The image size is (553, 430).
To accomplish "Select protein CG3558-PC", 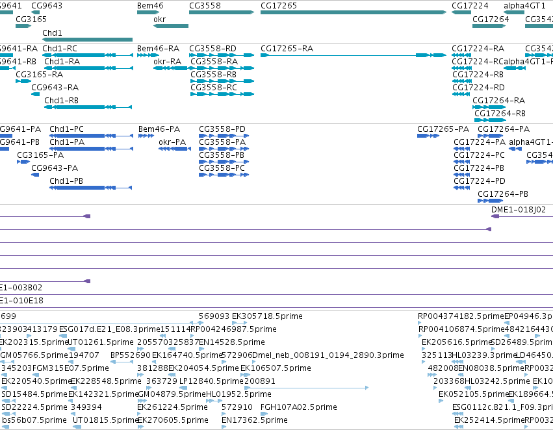I will (x=222, y=168).
